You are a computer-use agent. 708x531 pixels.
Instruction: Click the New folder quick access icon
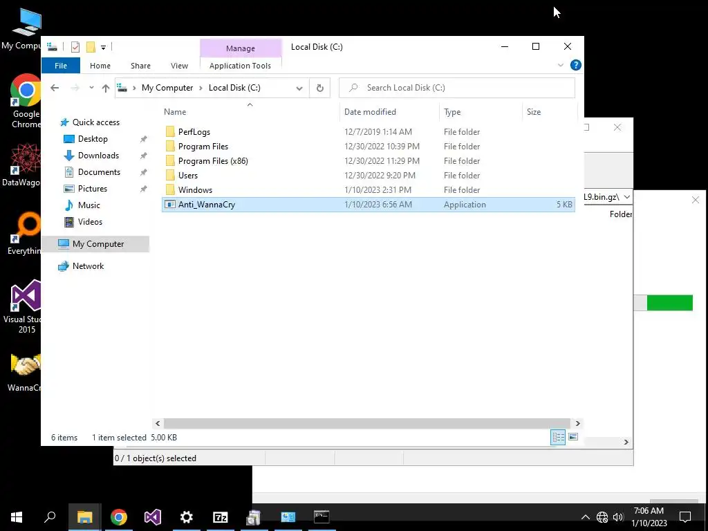tap(91, 46)
